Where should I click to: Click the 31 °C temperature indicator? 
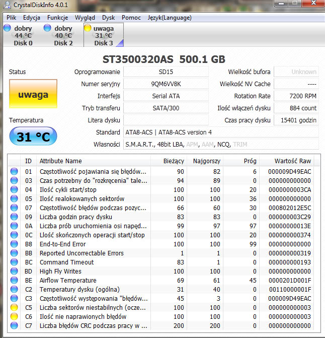point(33,136)
